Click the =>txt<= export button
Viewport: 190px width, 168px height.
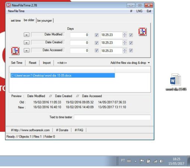[x=62, y=63]
